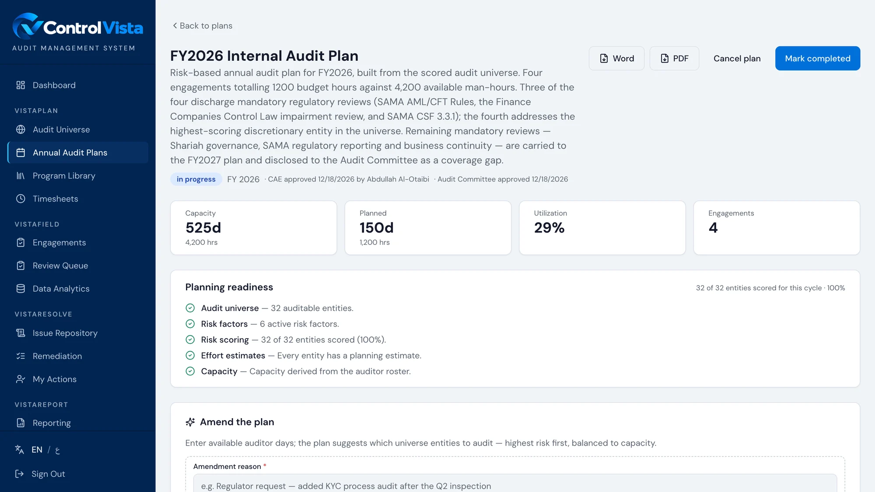
Task: Click the Capacity readiness check circle
Action: [190, 371]
